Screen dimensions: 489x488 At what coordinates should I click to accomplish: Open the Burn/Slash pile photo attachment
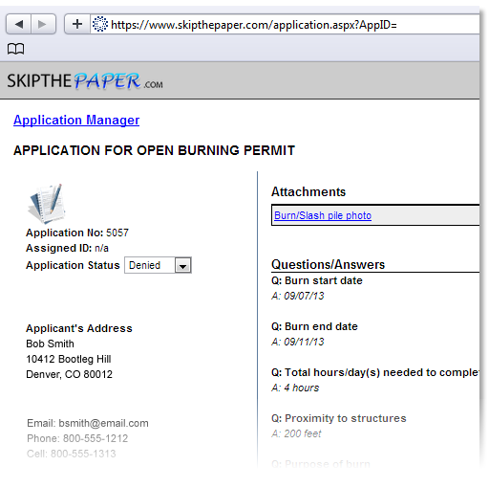323,215
